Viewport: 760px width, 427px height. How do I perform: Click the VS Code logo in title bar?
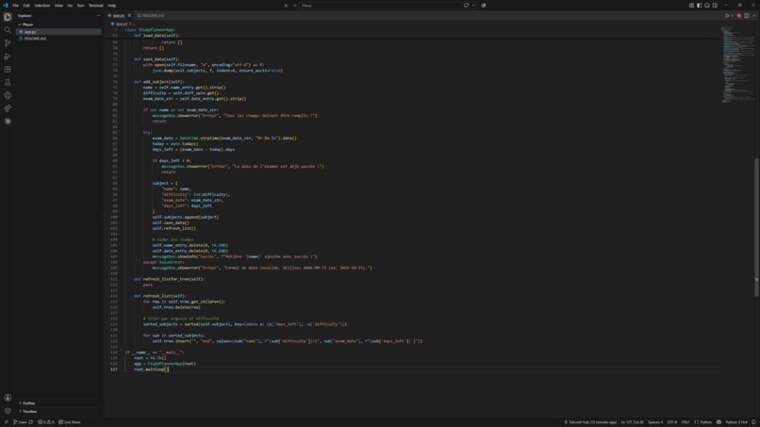(x=6, y=6)
